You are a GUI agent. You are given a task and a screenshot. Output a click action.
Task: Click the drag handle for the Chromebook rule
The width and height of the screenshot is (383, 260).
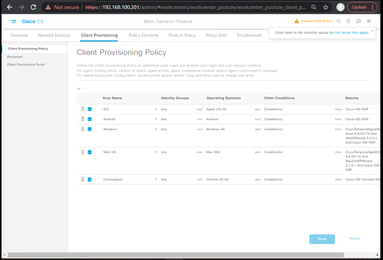(x=83, y=179)
